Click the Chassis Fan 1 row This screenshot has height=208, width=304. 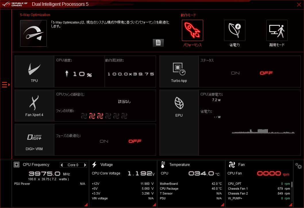259,189
